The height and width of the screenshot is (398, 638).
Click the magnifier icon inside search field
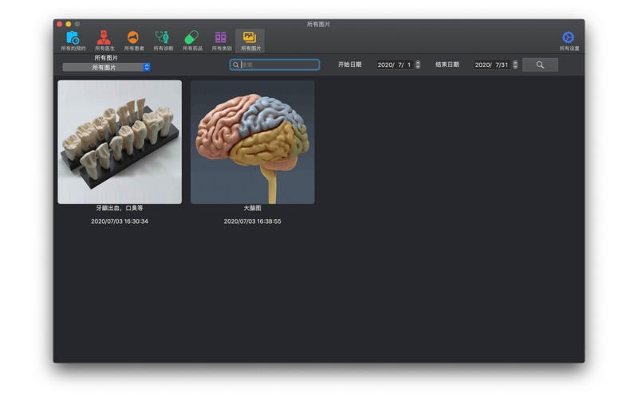pos(236,64)
